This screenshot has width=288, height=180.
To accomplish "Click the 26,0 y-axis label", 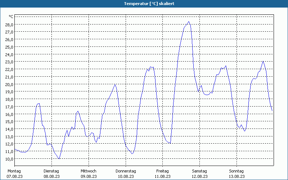I will tap(9, 40).
